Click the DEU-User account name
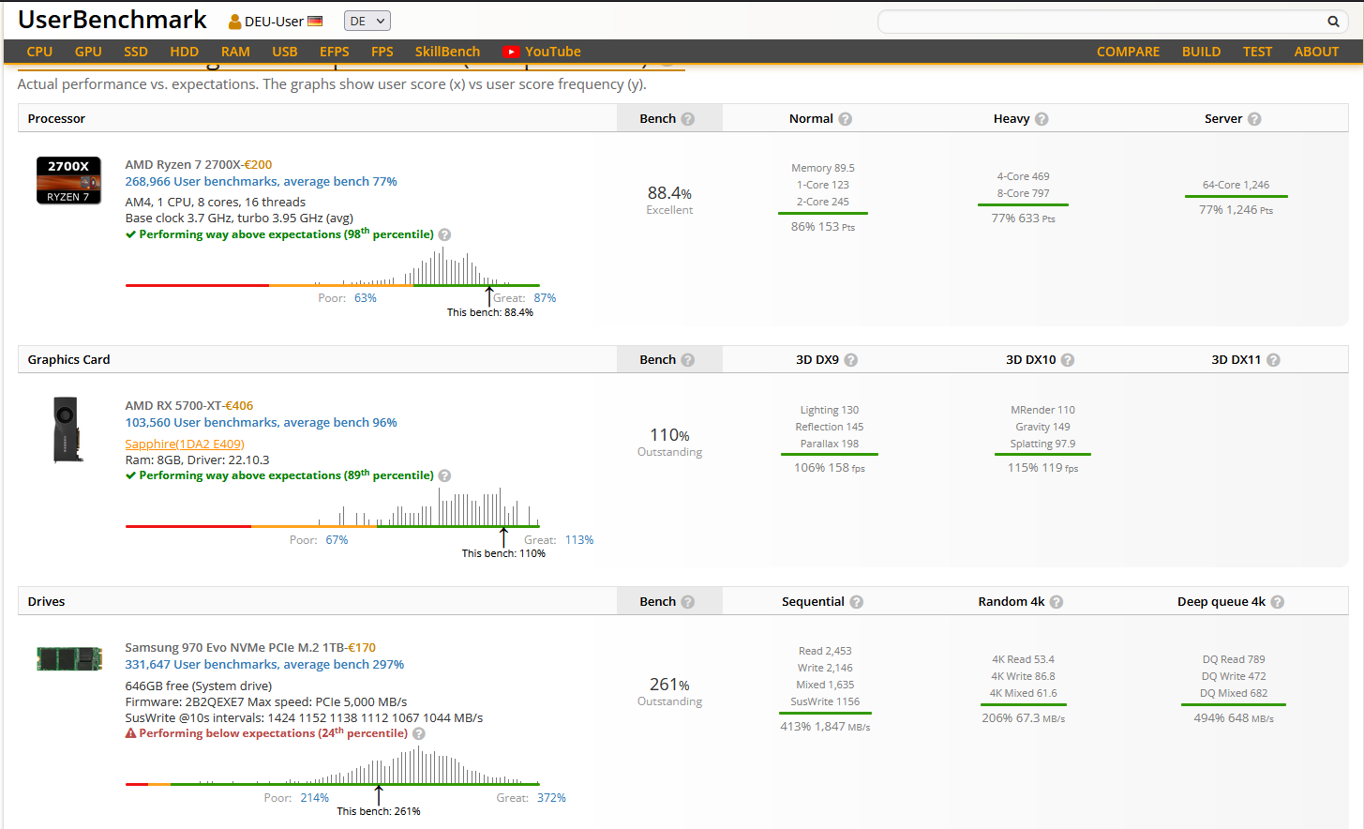 click(x=274, y=22)
